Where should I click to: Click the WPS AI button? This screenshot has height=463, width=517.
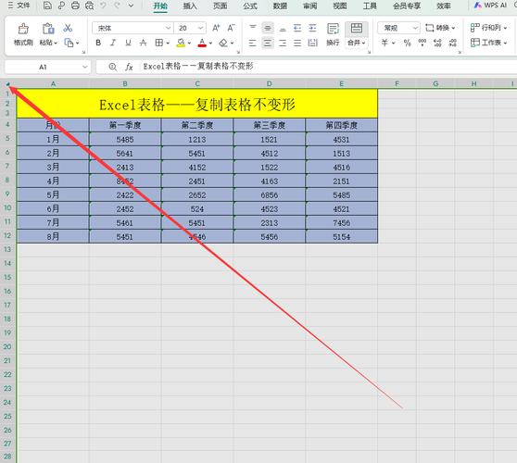[x=491, y=6]
